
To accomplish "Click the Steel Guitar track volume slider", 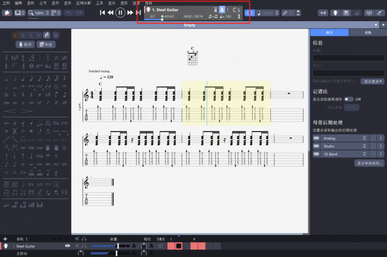I will click(105, 246).
